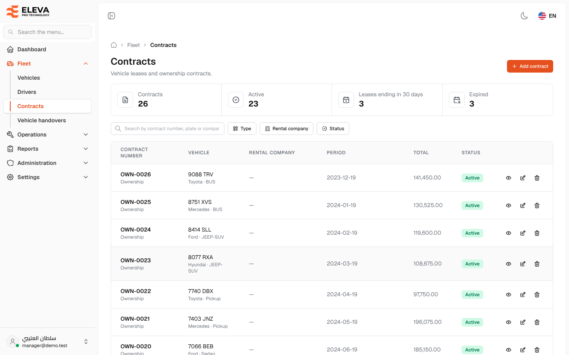The height and width of the screenshot is (355, 569).
Task: Edit contract OWN-0024
Action: click(x=523, y=233)
